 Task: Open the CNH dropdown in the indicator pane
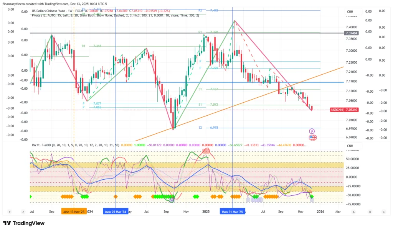[350, 146]
